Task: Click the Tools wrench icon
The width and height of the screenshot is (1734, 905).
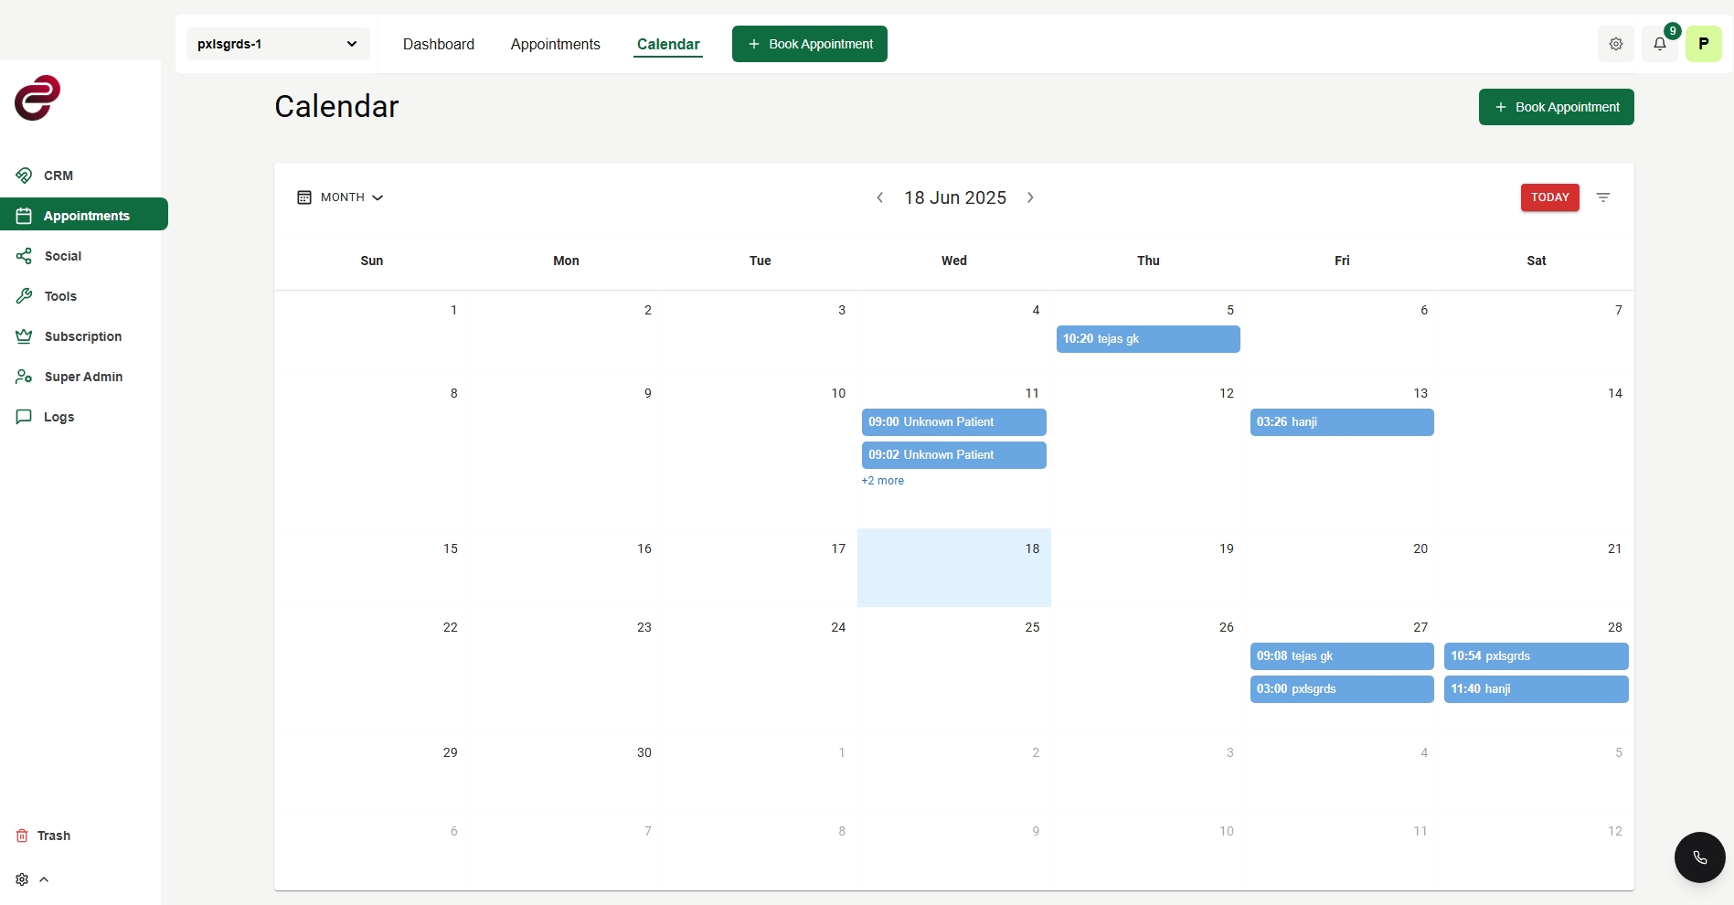Action: click(25, 296)
